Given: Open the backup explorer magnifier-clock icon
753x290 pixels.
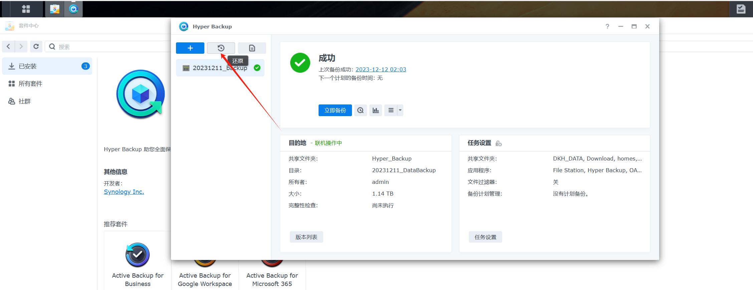Looking at the screenshot, I should [x=360, y=110].
